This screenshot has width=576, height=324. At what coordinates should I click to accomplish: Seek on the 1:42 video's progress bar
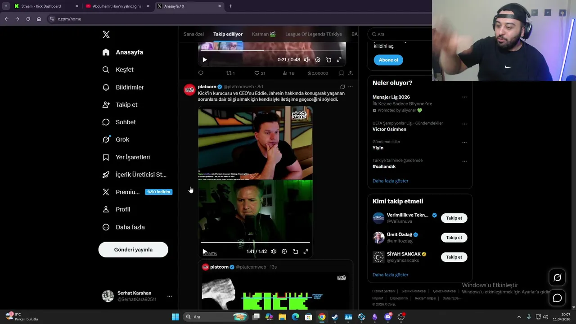coord(255,242)
